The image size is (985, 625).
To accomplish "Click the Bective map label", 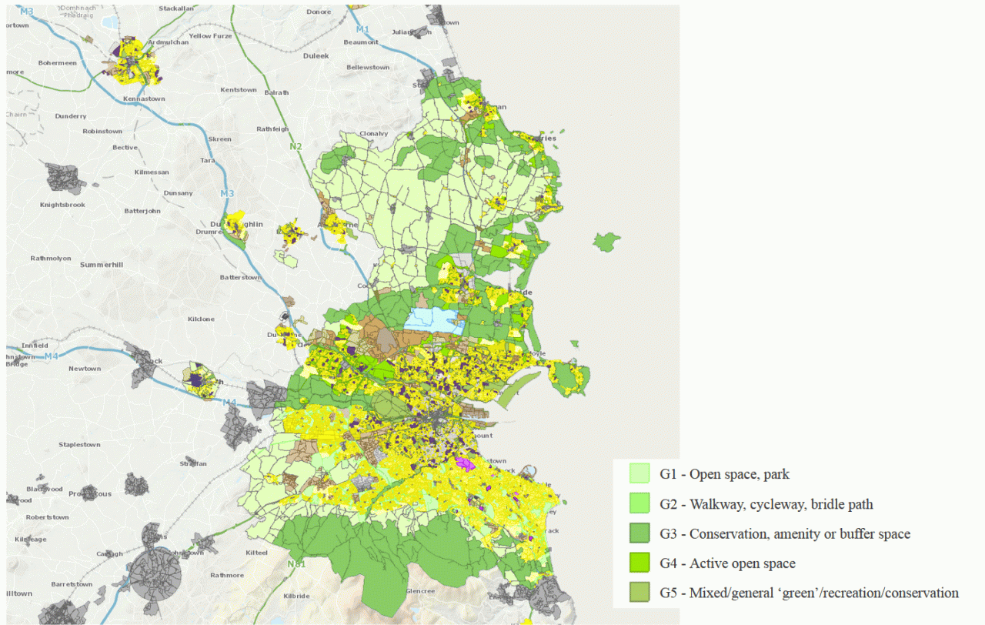I will coord(125,147).
